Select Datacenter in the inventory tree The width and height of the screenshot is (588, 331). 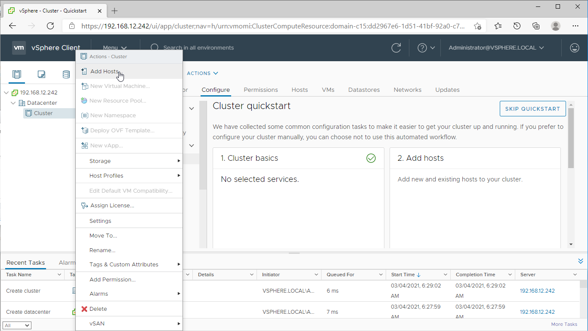42,103
